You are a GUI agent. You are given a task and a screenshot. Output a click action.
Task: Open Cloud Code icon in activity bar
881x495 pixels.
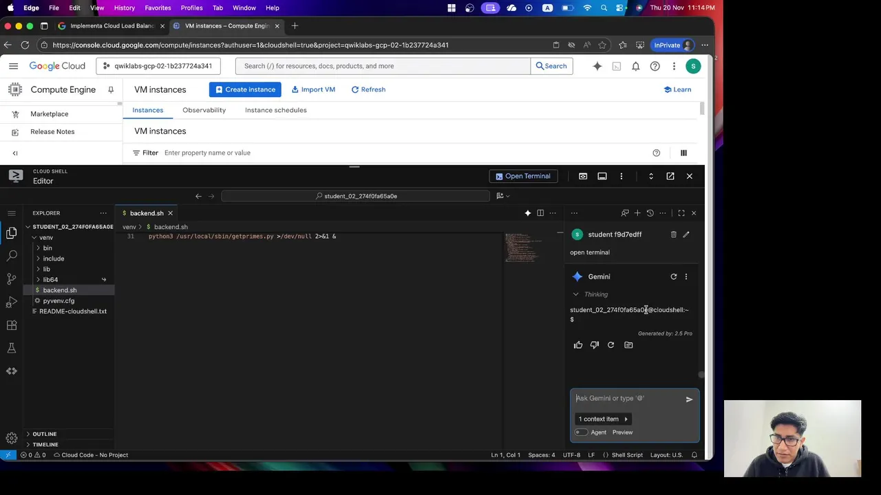tap(12, 371)
